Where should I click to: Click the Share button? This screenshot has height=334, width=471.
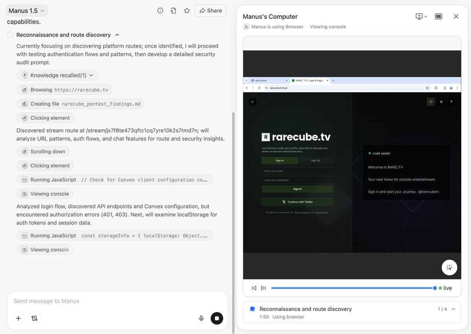click(211, 11)
